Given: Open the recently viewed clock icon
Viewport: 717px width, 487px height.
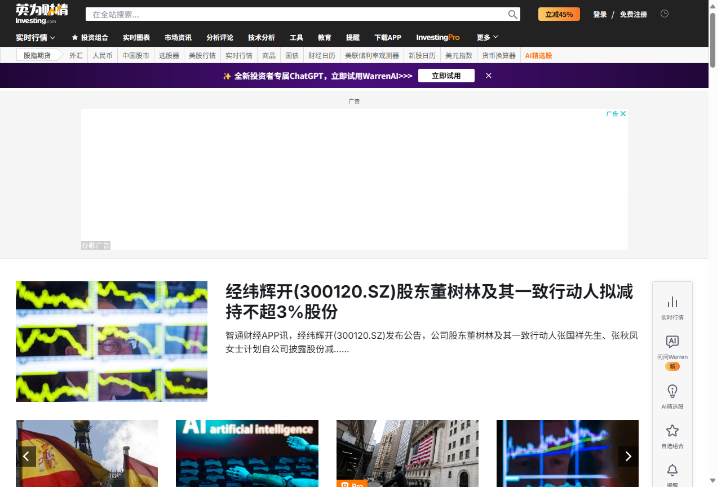Looking at the screenshot, I should tap(664, 13).
